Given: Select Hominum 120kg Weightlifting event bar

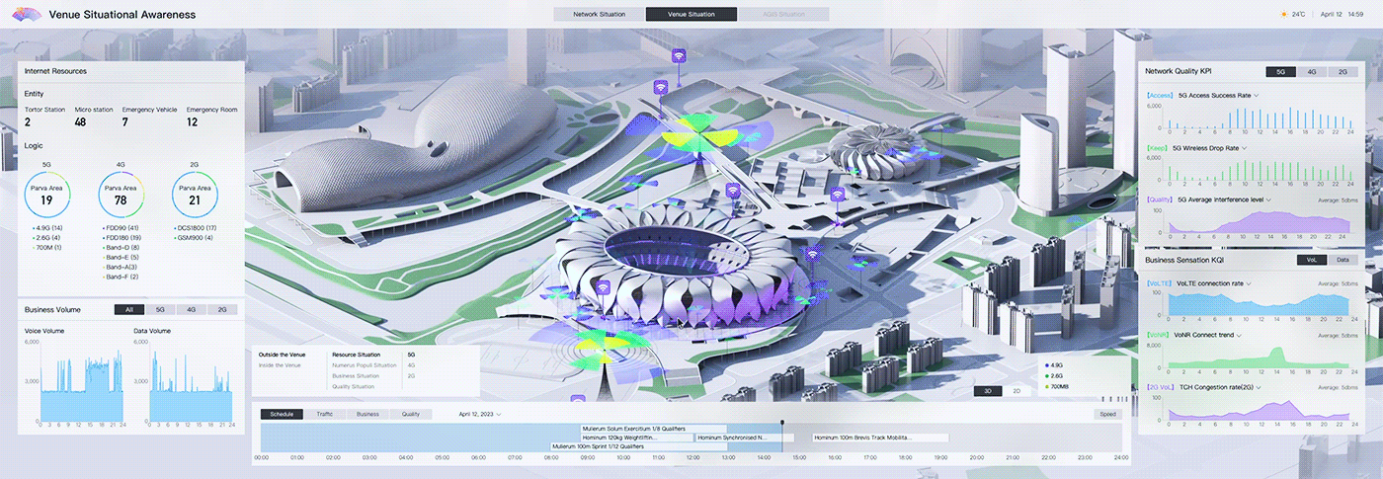Looking at the screenshot, I should (x=637, y=437).
